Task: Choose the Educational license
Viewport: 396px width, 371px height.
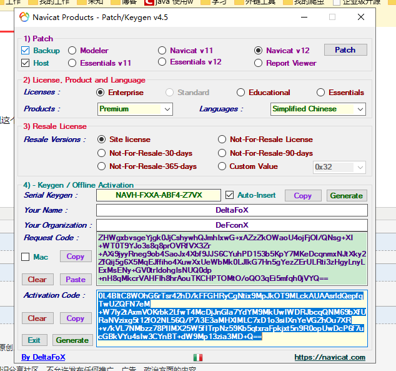Action: click(240, 93)
